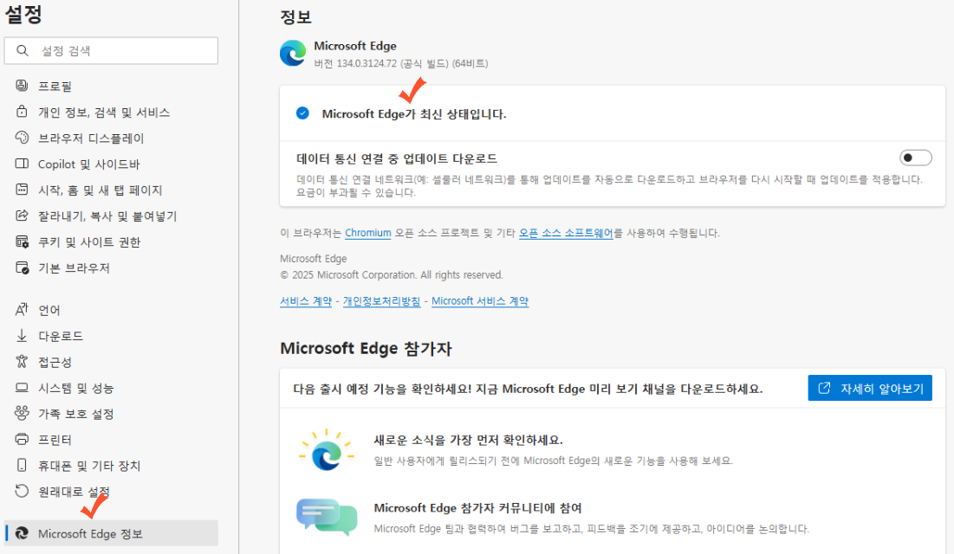Click the start and home page icon
This screenshot has width=954, height=554.
tap(22, 190)
